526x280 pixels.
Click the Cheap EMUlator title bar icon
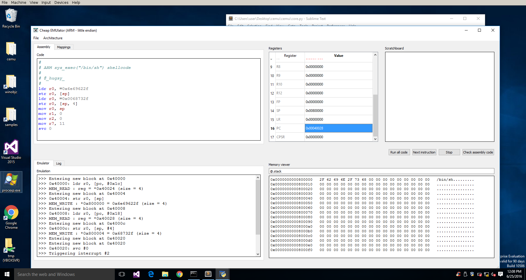tap(36, 30)
